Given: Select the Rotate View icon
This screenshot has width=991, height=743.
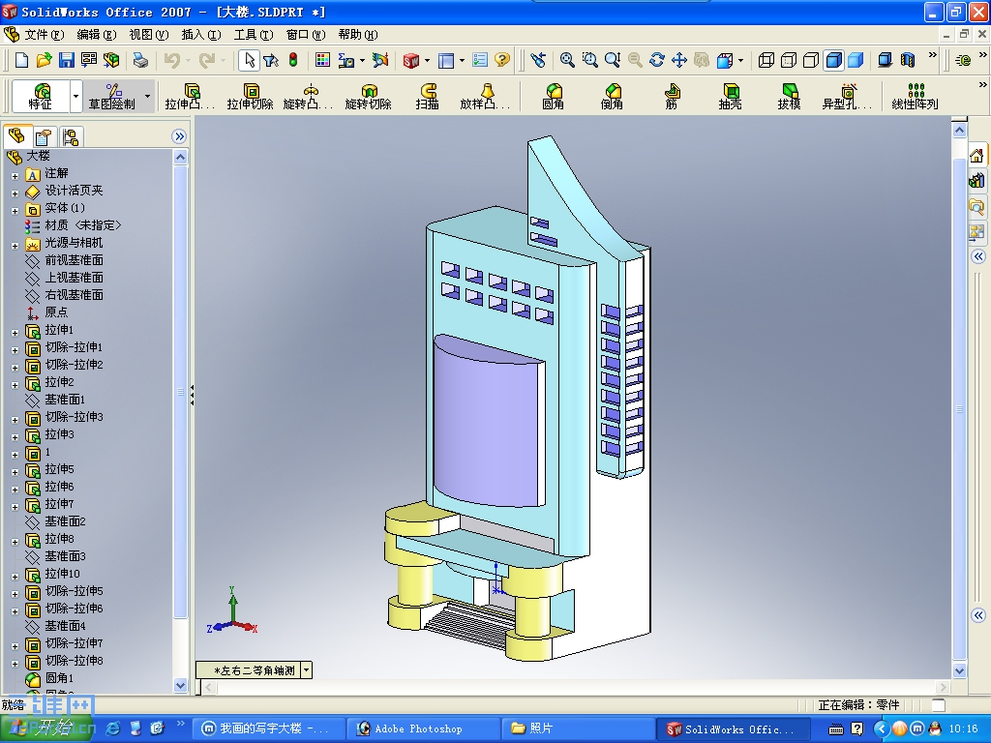Looking at the screenshot, I should [x=657, y=60].
